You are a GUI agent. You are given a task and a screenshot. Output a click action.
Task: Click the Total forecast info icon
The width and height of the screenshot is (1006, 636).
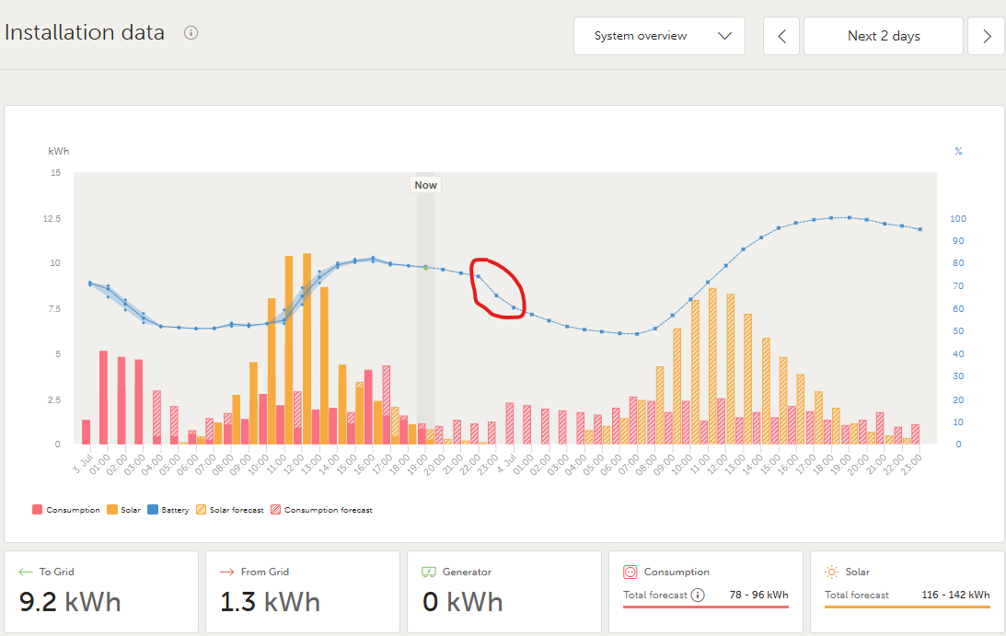point(698,595)
